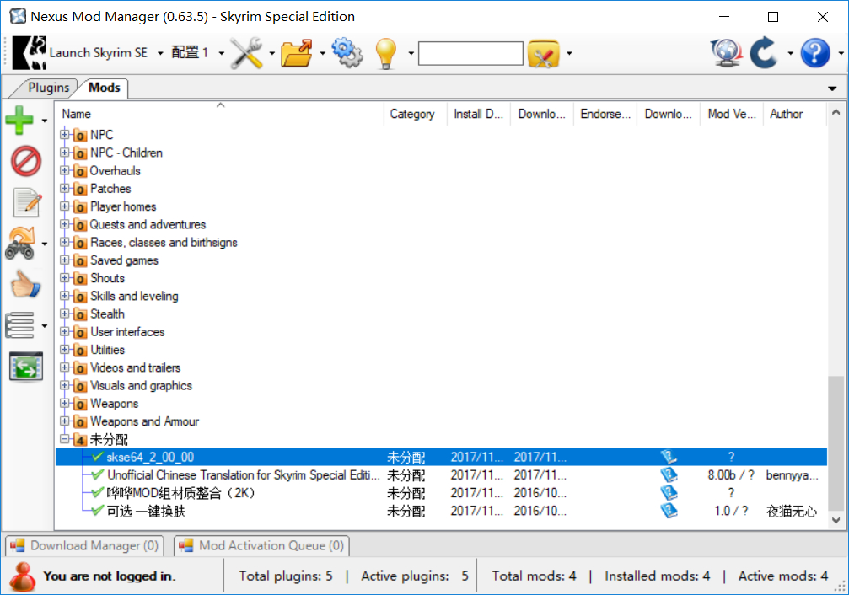Click the green plus add mod icon
849x595 pixels.
(19, 120)
